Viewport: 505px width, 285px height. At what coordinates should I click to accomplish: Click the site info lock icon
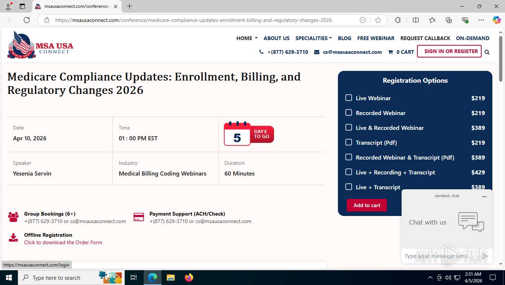(46, 20)
